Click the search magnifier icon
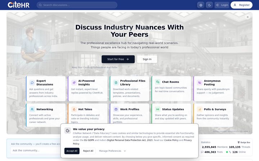 click(x=40, y=5)
